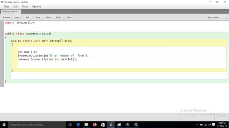Viewport: 229px width, 128px height.
Task: Click the active BlueJ editor taskbar icon
Action: tap(111, 125)
